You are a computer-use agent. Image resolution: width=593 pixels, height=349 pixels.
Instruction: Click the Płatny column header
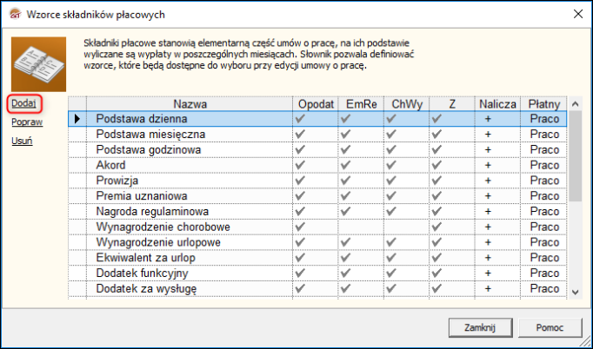[544, 103]
